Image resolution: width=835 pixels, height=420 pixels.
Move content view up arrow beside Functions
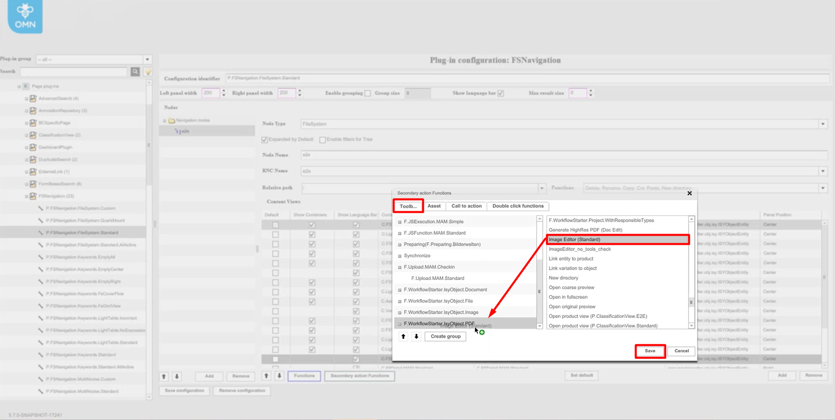click(x=266, y=376)
